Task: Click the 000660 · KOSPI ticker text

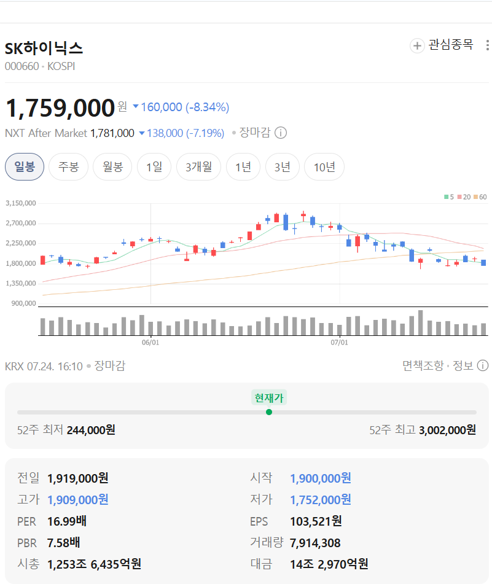Action: tap(40, 66)
